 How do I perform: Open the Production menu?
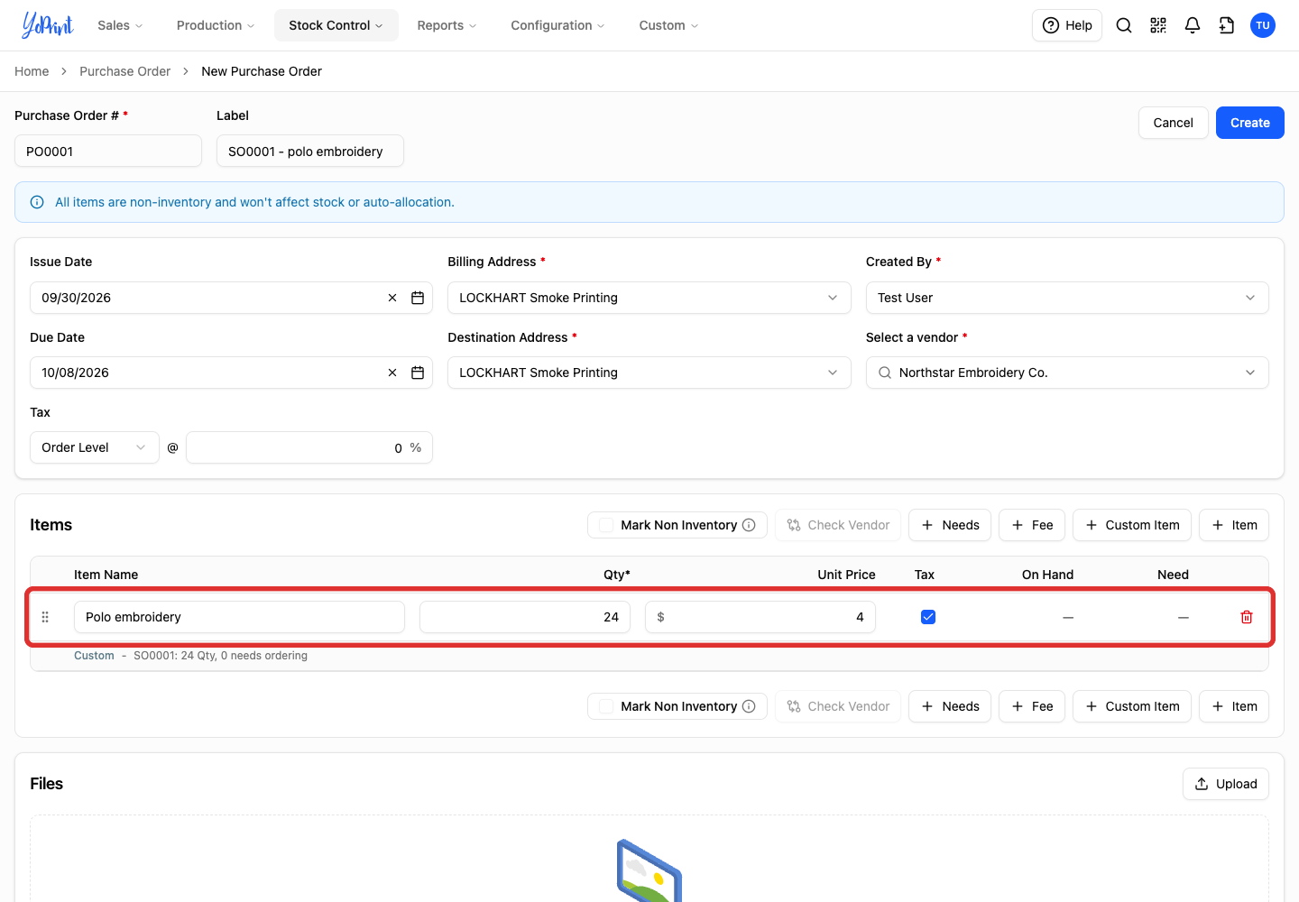(x=216, y=25)
